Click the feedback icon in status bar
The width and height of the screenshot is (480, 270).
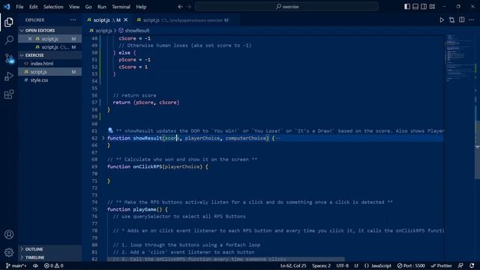460,265
